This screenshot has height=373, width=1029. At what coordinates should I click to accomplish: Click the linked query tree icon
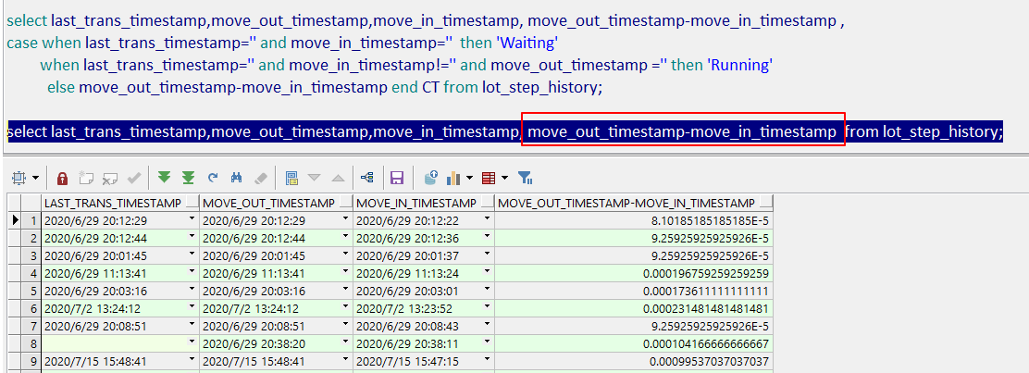[366, 178]
